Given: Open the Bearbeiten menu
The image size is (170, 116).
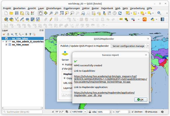Looking at the screenshot, I should [19, 8].
